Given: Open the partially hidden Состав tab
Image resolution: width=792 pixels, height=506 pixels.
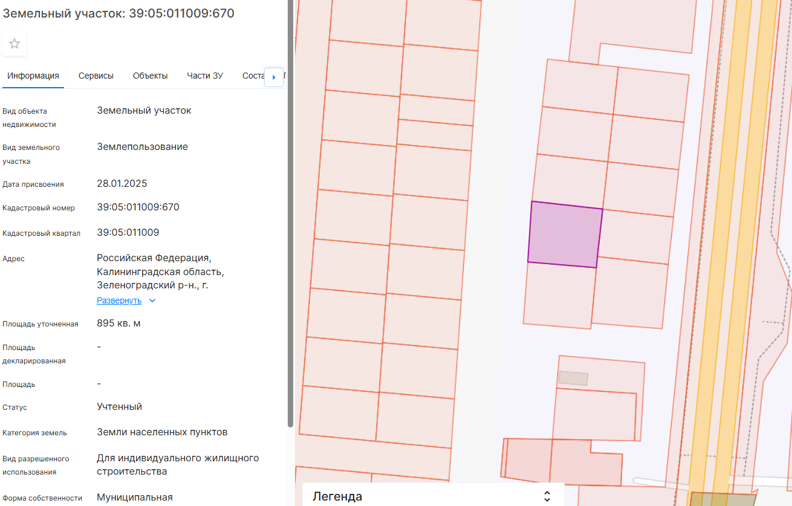Looking at the screenshot, I should pyautogui.click(x=253, y=76).
